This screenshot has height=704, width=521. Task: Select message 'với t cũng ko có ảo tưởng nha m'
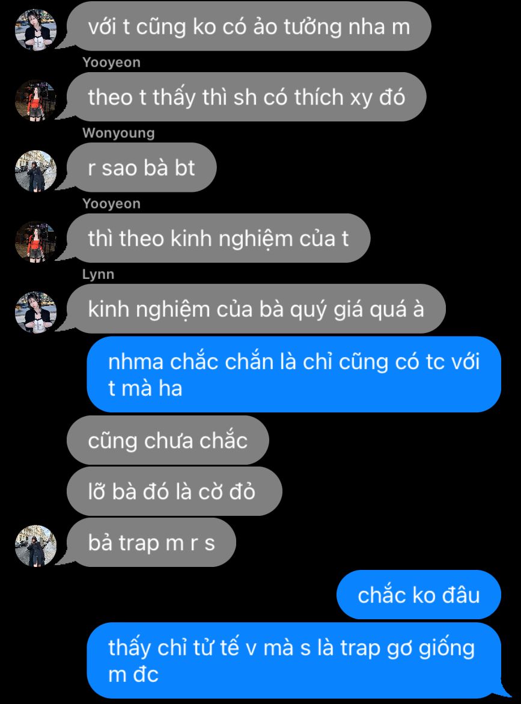pyautogui.click(x=249, y=26)
